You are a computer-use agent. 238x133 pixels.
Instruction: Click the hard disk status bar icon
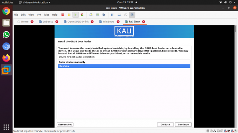[x=208, y=131]
